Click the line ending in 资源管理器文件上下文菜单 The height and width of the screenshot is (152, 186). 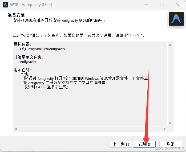86,79
